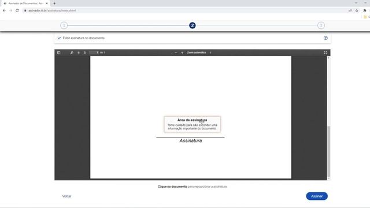
Task: Enter fullscreen presentation mode in viewer
Action: click(325, 53)
